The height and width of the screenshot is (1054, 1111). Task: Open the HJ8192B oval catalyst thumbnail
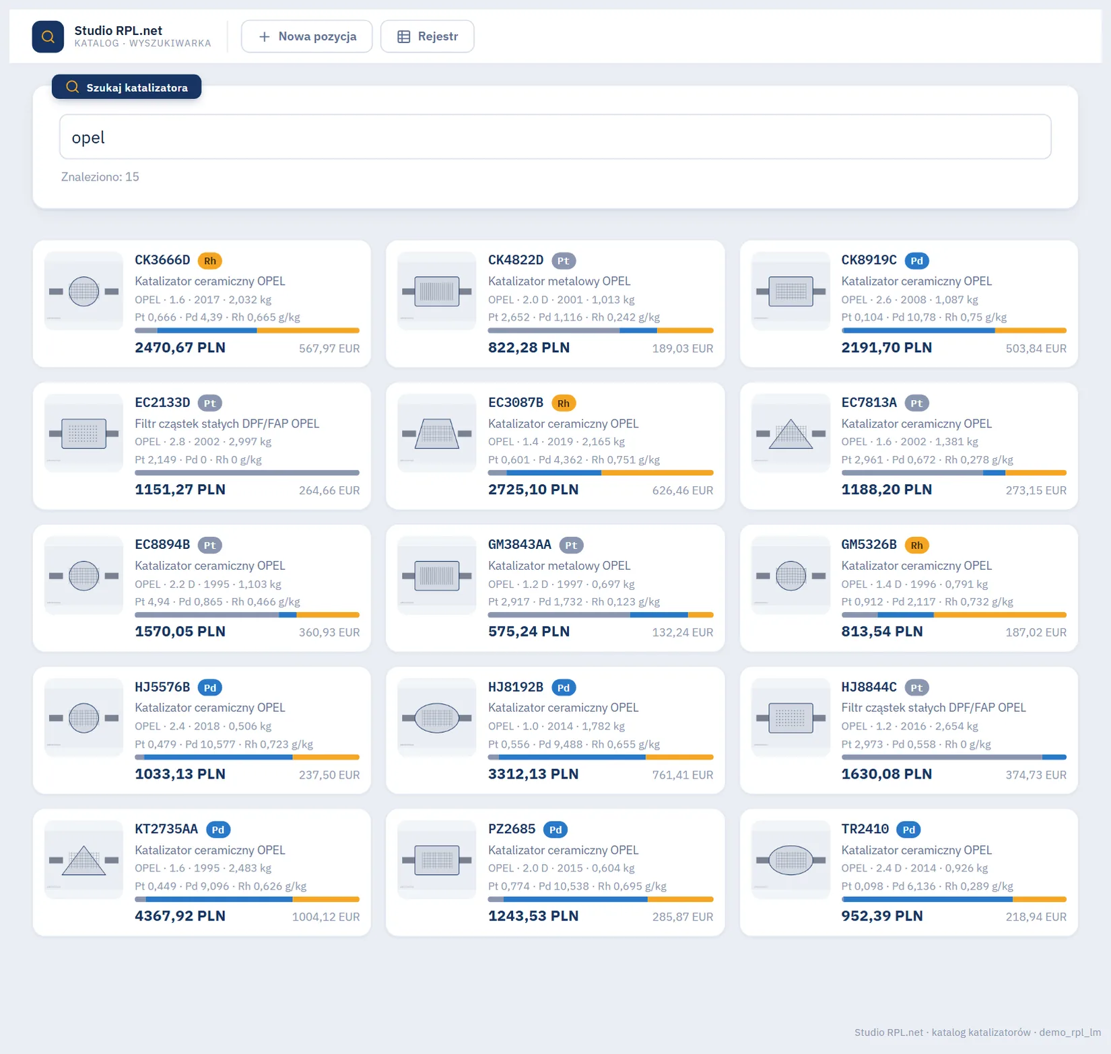coord(437,718)
